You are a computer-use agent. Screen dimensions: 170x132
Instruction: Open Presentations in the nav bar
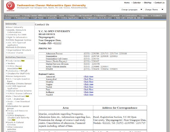click(x=22, y=18)
